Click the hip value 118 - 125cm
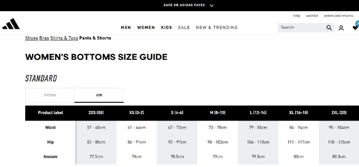This screenshot has height=167, width=359. tap(339, 142)
